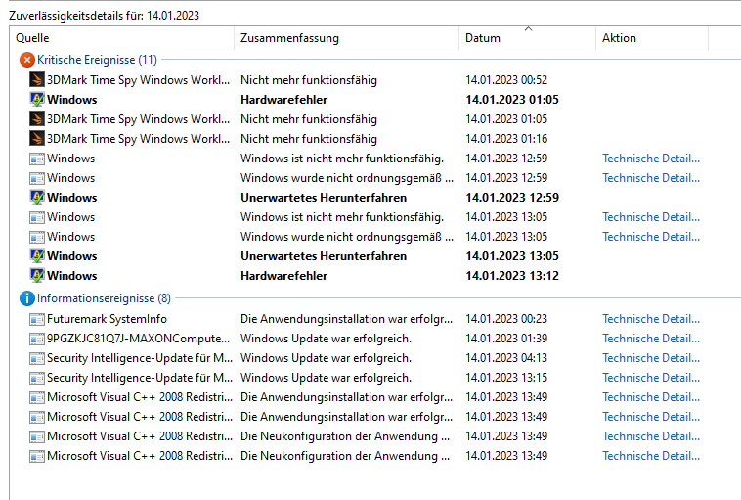Click the date '14.01.2023 01:16'
This screenshot has width=741, height=500.
click(x=506, y=139)
